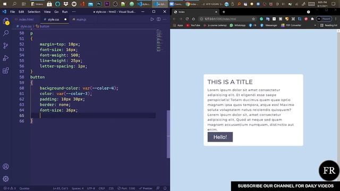This screenshot has height=191, width=340.
Task: Open the Chrome three-dot menu
Action: [x=336, y=19]
